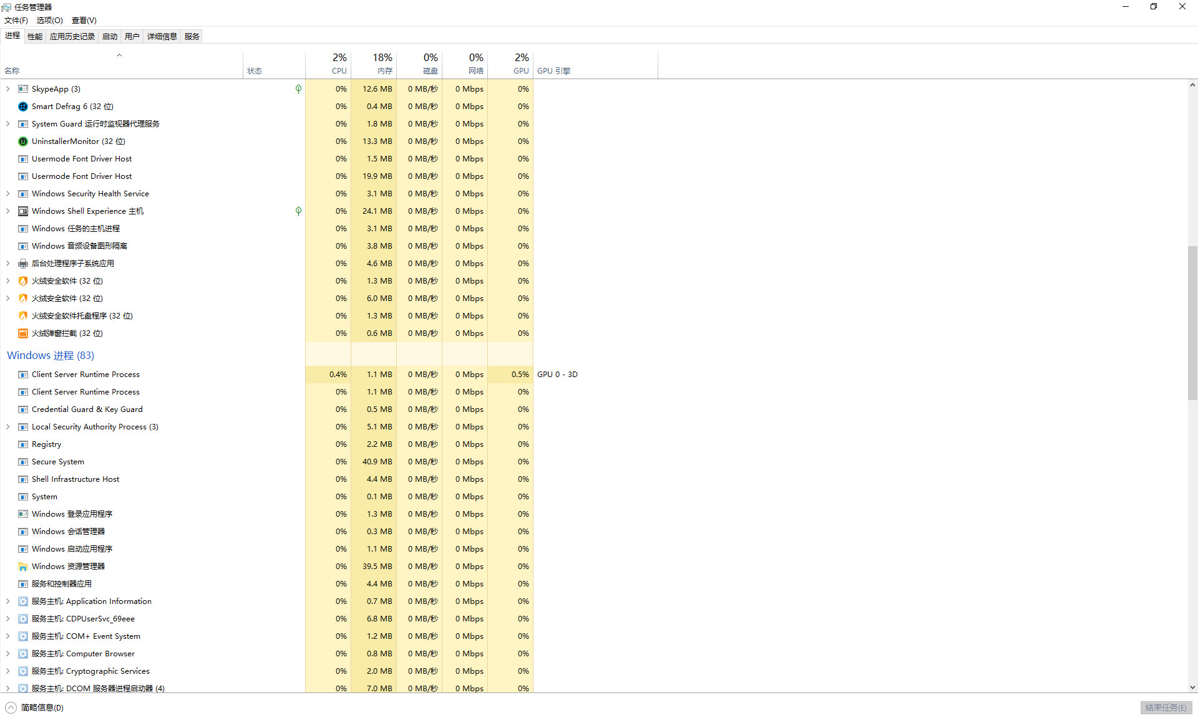Click the 火绒安全软件托盘程序 shield icon
This screenshot has width=1198, height=723.
[23, 316]
